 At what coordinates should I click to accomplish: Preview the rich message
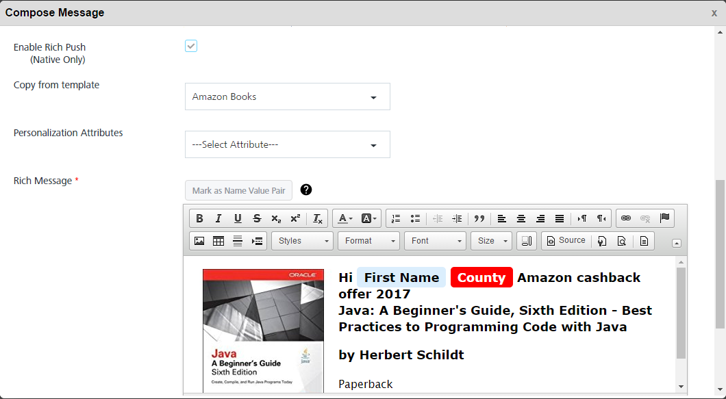[622, 241]
